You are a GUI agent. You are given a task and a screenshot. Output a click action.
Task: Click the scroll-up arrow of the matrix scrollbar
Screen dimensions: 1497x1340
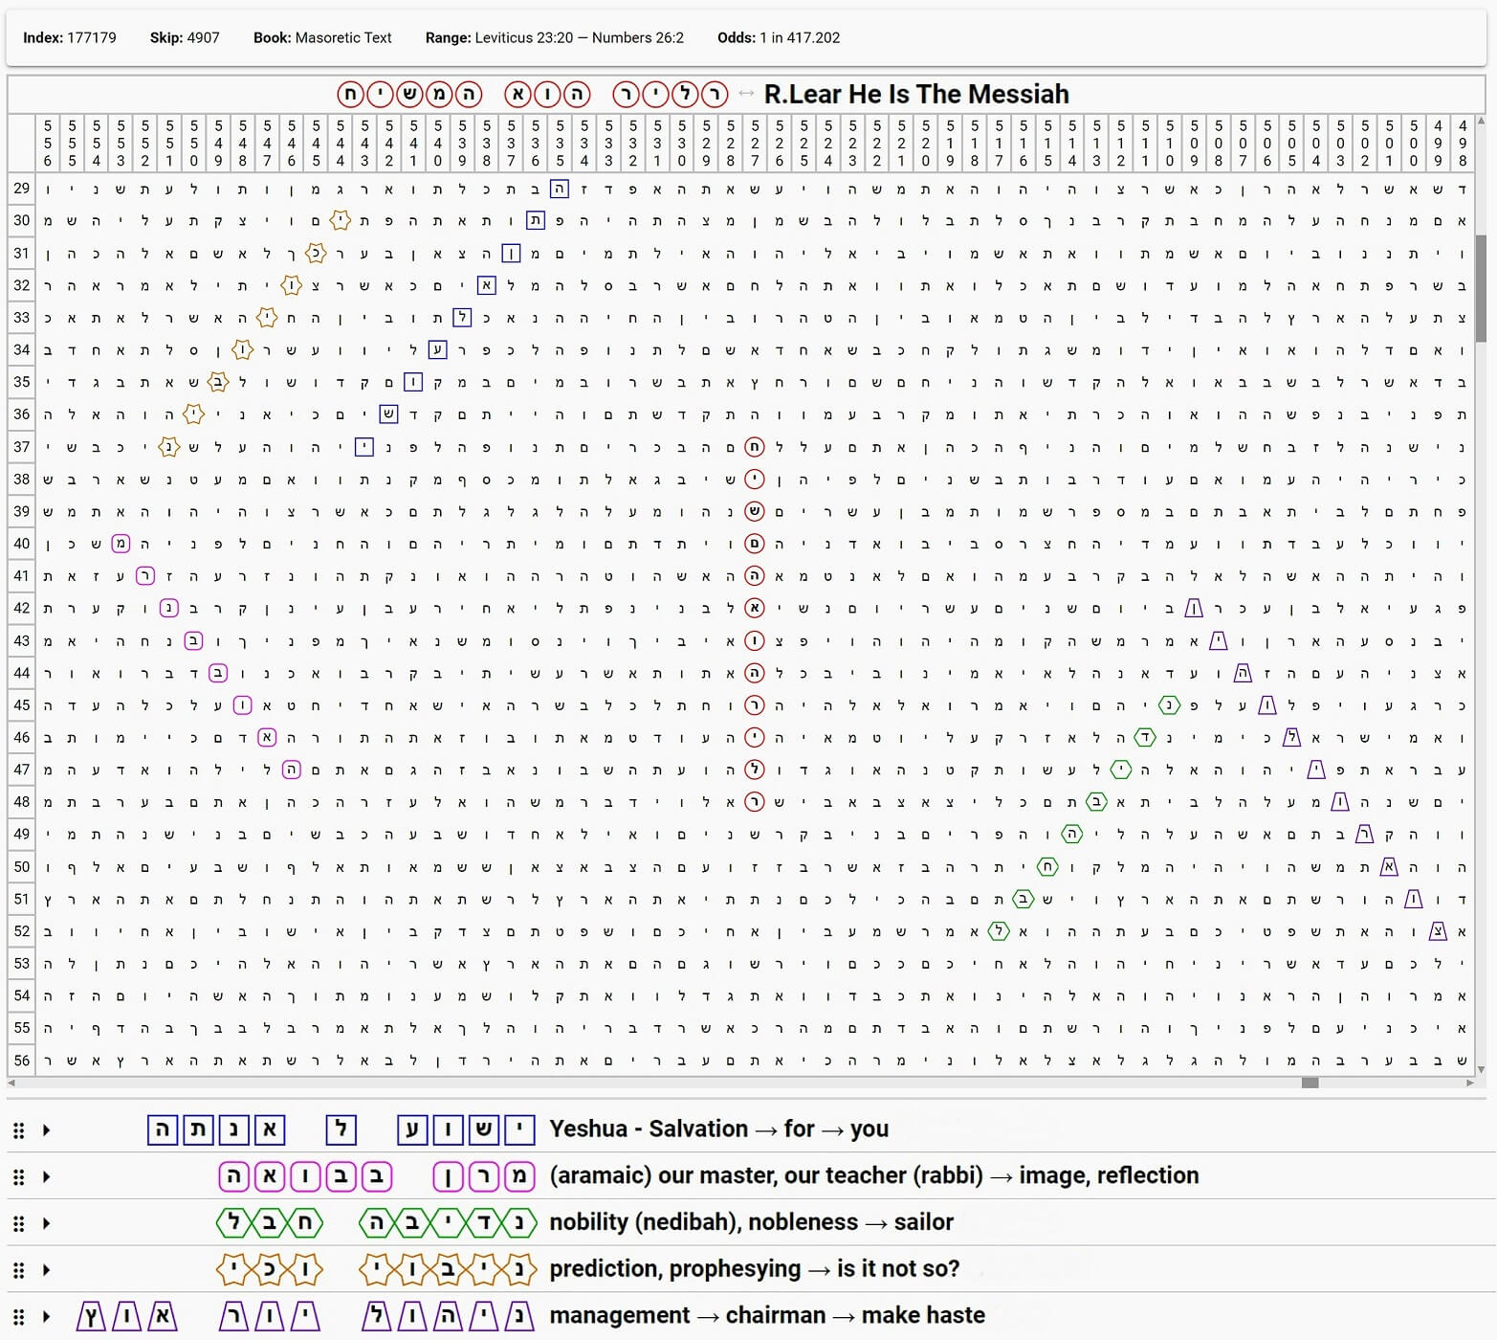1481,123
